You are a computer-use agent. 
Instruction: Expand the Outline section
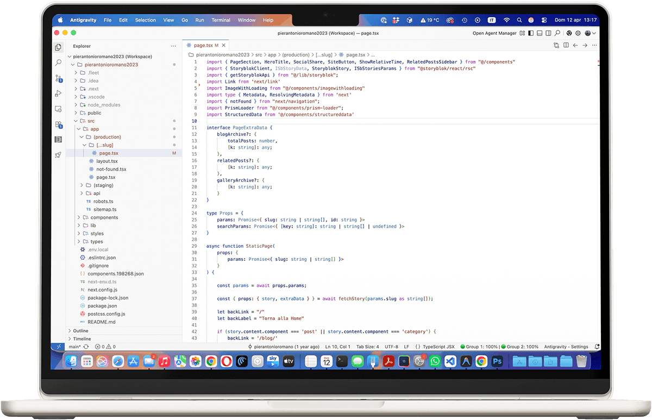click(x=80, y=330)
